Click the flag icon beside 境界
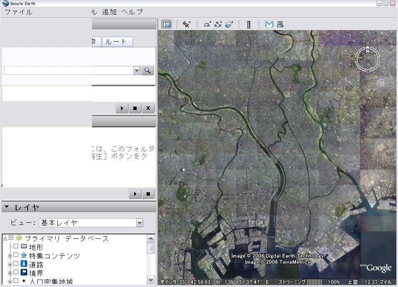The image size is (398, 287). pyautogui.click(x=24, y=272)
